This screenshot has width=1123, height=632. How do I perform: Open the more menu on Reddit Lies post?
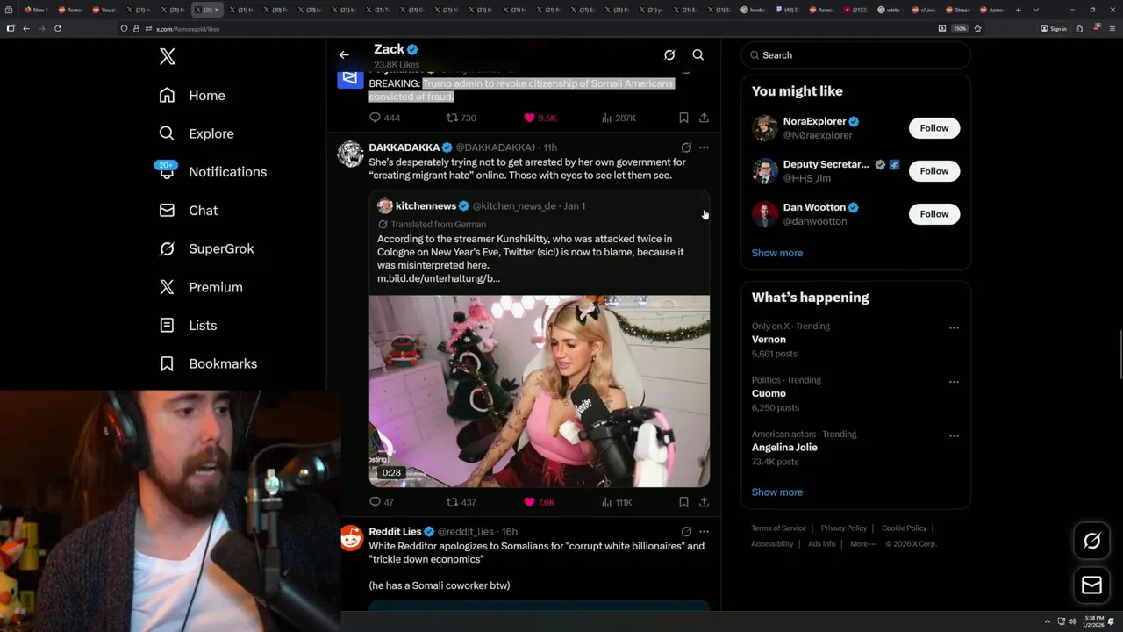(704, 532)
